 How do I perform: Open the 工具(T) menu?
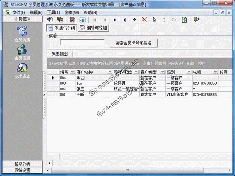54,12
